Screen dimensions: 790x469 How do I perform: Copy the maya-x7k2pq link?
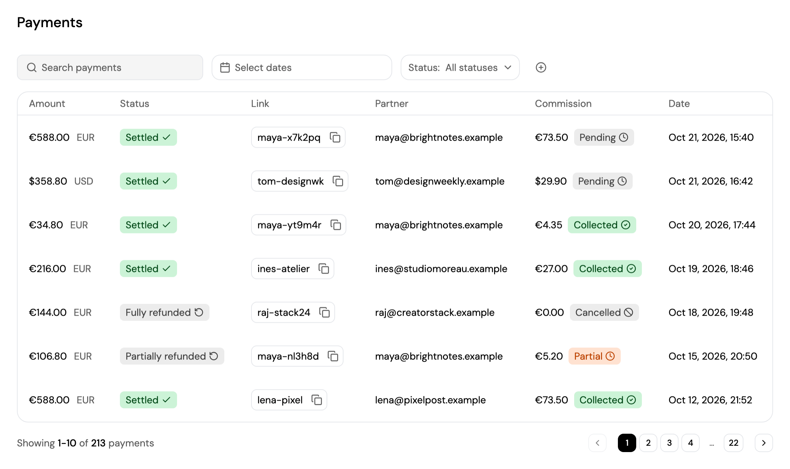tap(335, 137)
